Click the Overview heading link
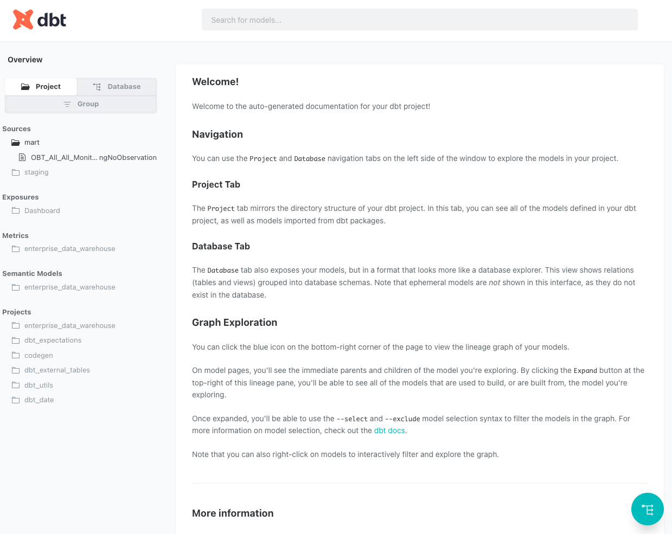672x534 pixels. pyautogui.click(x=25, y=60)
